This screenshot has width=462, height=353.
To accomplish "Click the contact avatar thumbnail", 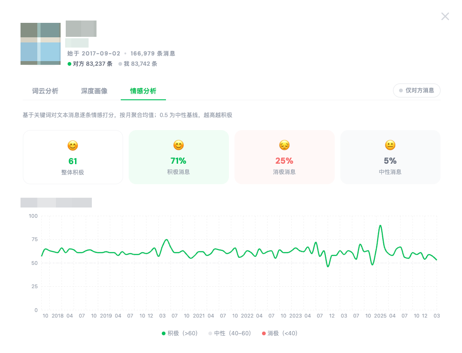I will click(x=41, y=43).
